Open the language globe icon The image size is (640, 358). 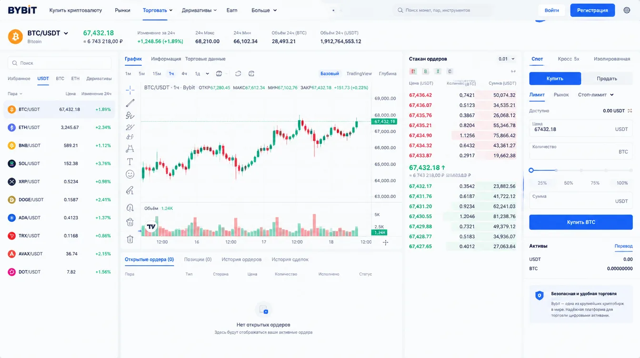point(627,10)
